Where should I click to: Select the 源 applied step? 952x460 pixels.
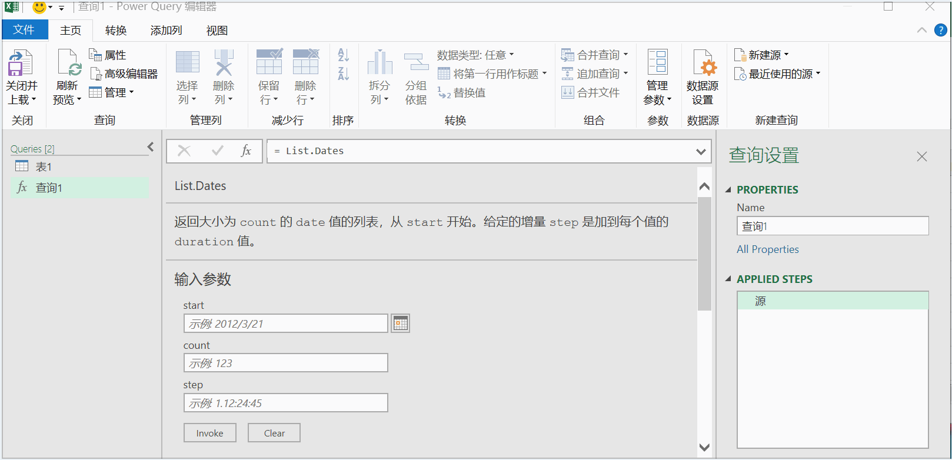(x=833, y=301)
